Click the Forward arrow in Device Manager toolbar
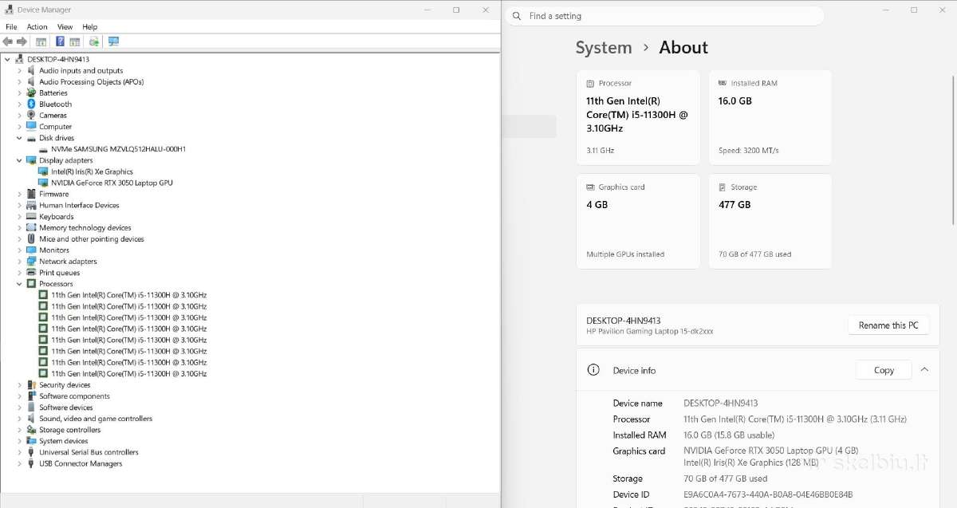The width and height of the screenshot is (957, 508). point(22,41)
